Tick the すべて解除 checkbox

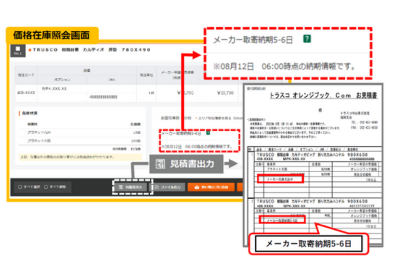pos(46,187)
